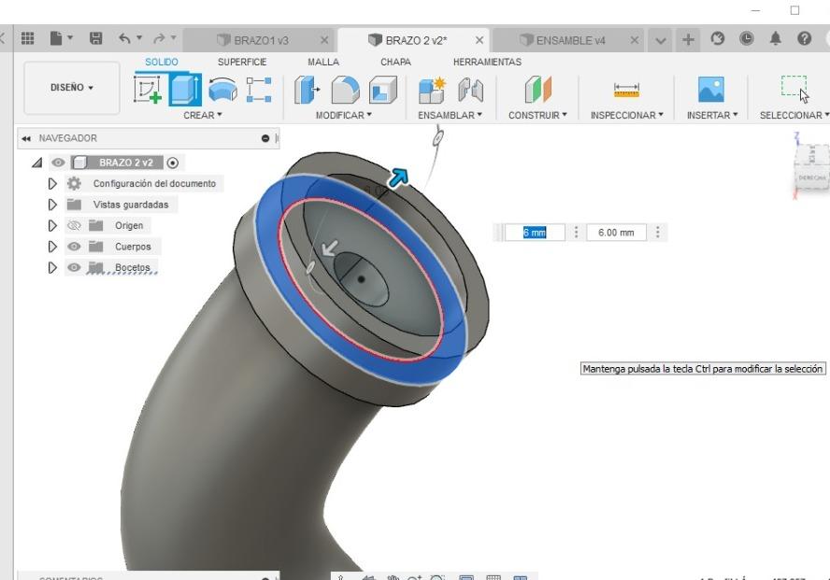Open the CREAR dropdown menu
This screenshot has height=580, width=830.
click(203, 115)
